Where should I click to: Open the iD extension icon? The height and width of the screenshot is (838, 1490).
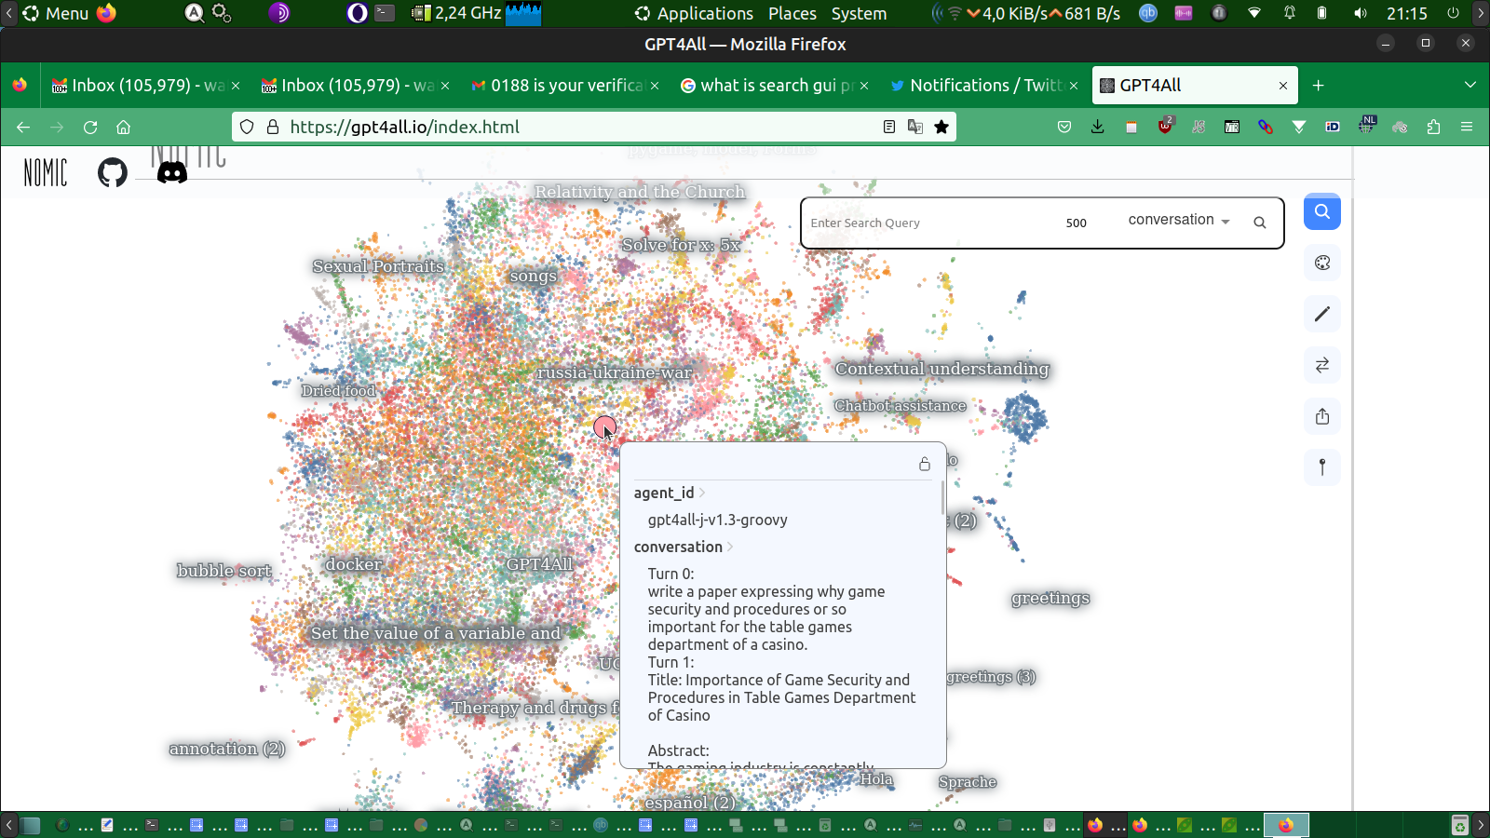tap(1333, 127)
